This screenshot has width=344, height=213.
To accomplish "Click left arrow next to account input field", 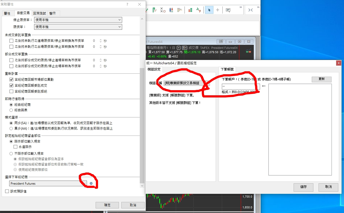I will click(264, 86).
